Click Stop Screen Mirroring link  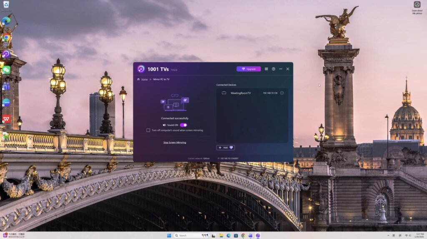(175, 143)
